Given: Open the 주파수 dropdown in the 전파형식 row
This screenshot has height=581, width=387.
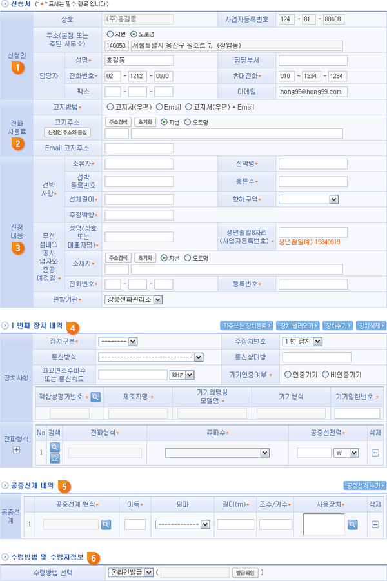Looking at the screenshot, I should click(x=217, y=453).
